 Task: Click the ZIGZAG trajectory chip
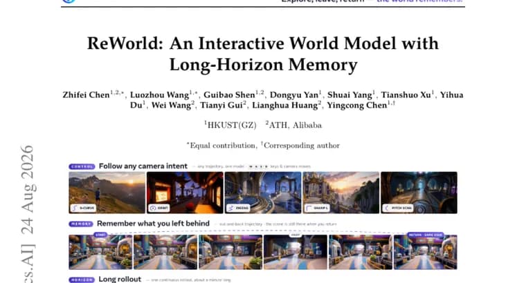click(238, 208)
